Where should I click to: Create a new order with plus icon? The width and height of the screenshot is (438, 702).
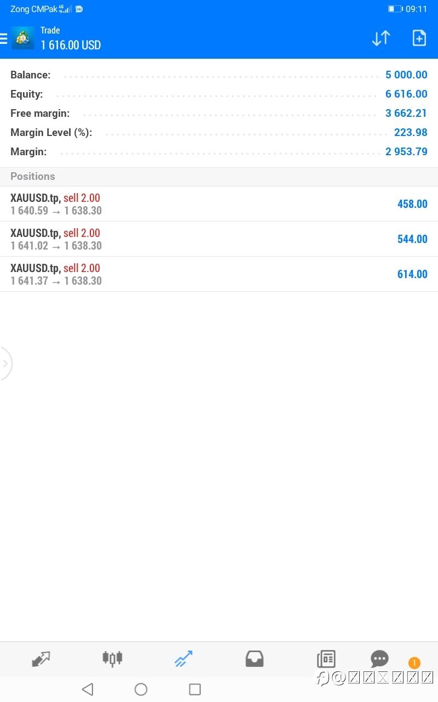pyautogui.click(x=419, y=38)
